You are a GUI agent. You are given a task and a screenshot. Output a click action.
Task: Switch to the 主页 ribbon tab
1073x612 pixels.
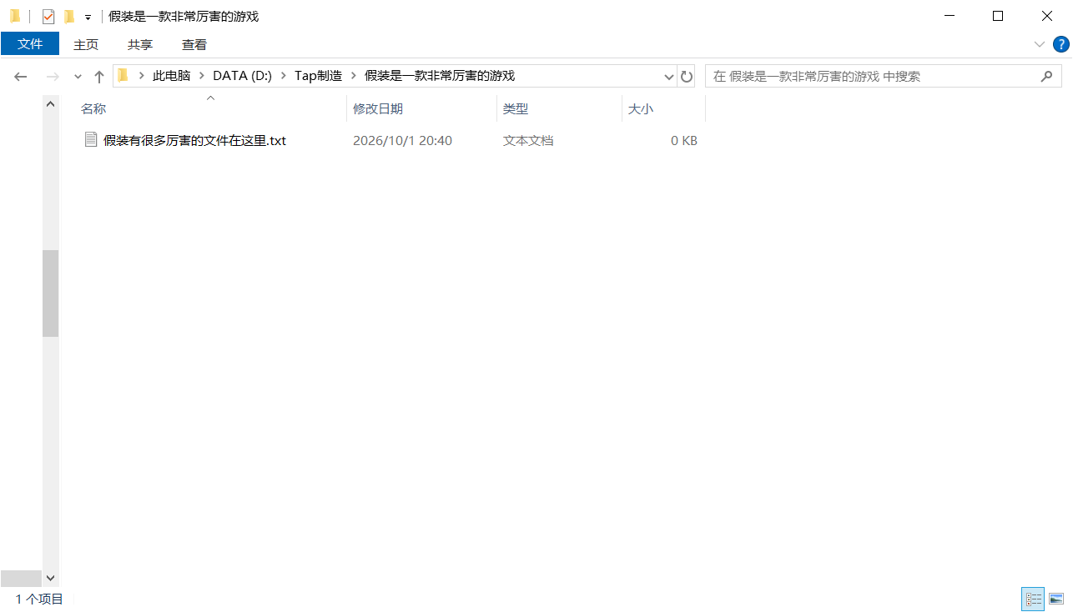point(86,44)
